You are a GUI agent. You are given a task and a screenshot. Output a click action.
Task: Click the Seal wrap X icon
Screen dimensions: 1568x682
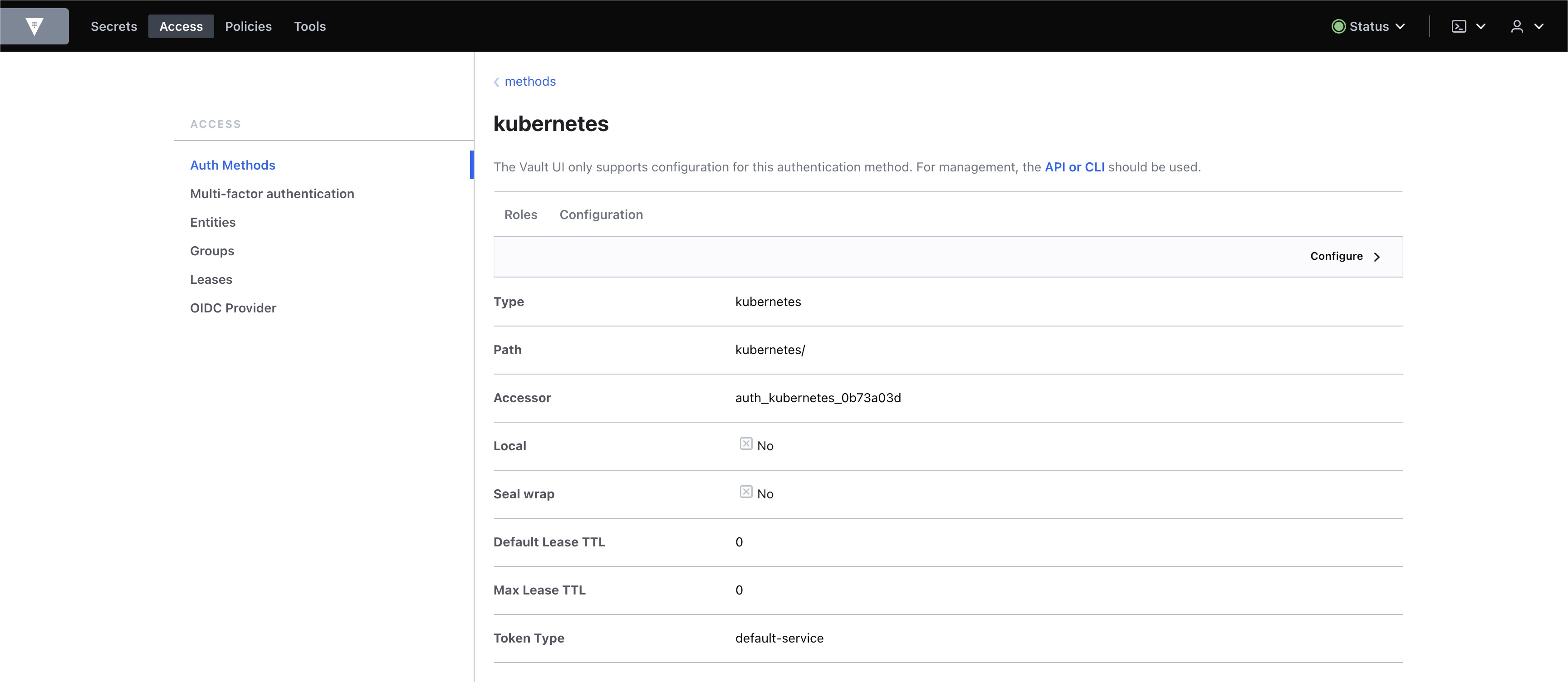pos(745,492)
